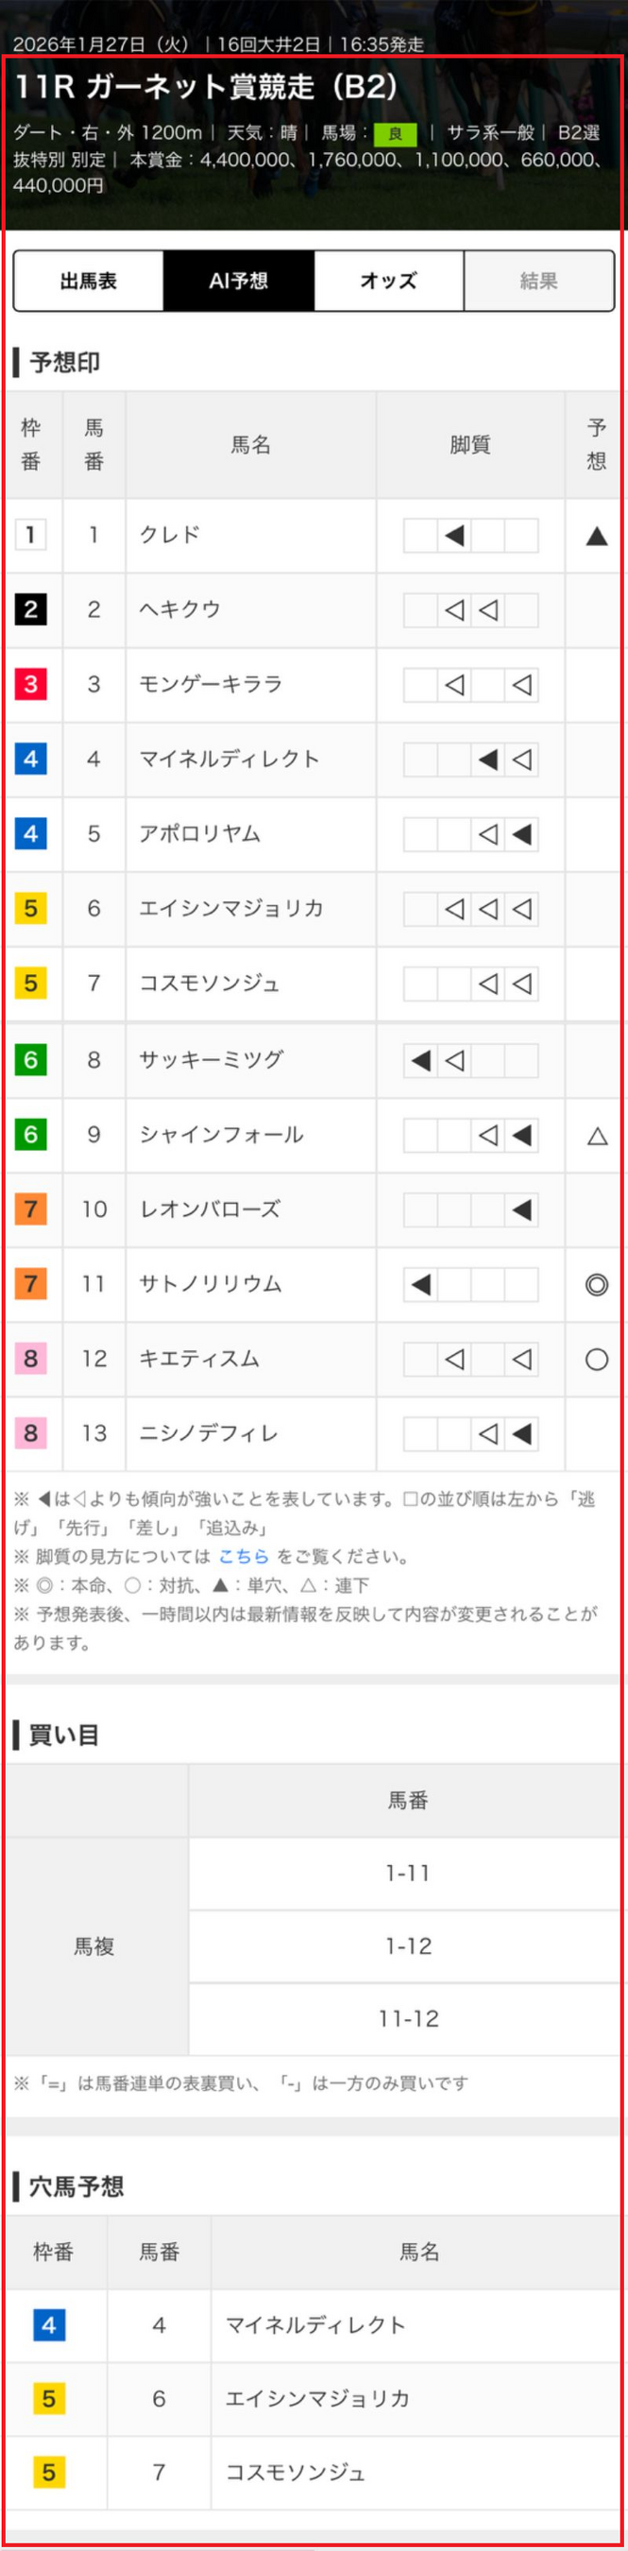Click the black frame number 2 icon
Screen dimensions: 628x2551
click(x=31, y=609)
